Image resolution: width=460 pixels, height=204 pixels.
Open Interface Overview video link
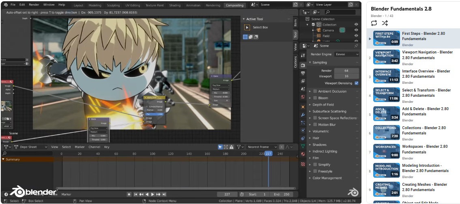click(x=426, y=74)
